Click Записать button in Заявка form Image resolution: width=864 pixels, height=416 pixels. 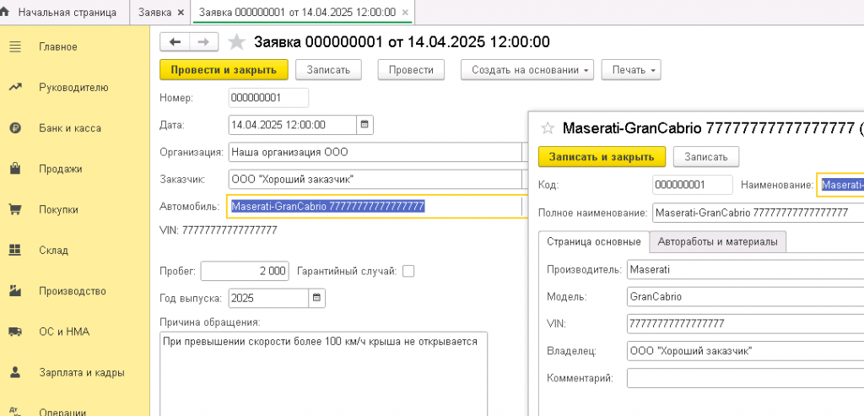click(x=328, y=70)
